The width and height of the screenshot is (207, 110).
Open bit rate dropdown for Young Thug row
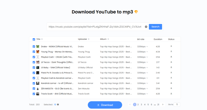tap(143, 52)
